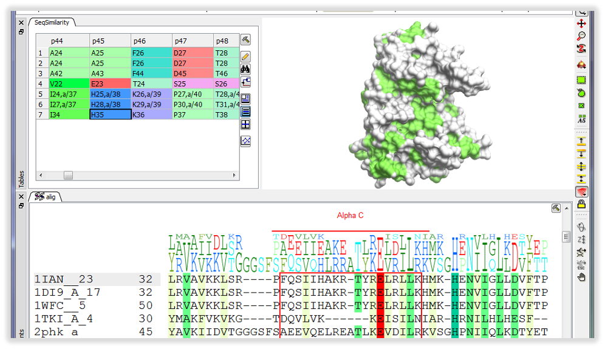Viewport: 605px width, 349px height.
Task: Click the D45 cell in row 3
Action: coord(193,73)
